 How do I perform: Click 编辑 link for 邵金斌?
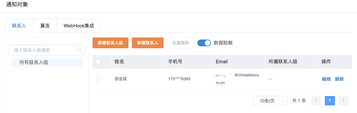coord(326,79)
